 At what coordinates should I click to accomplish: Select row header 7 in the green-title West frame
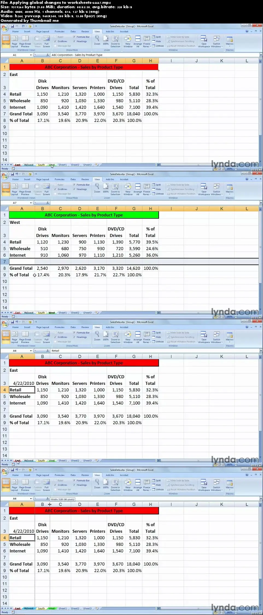[x=5, y=262]
